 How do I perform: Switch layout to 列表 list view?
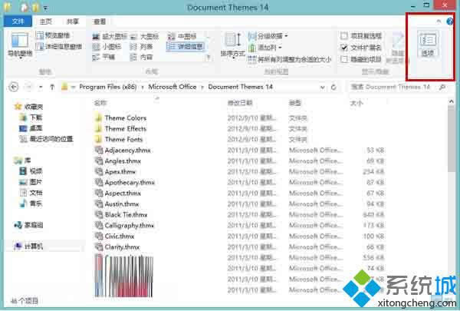(x=142, y=47)
